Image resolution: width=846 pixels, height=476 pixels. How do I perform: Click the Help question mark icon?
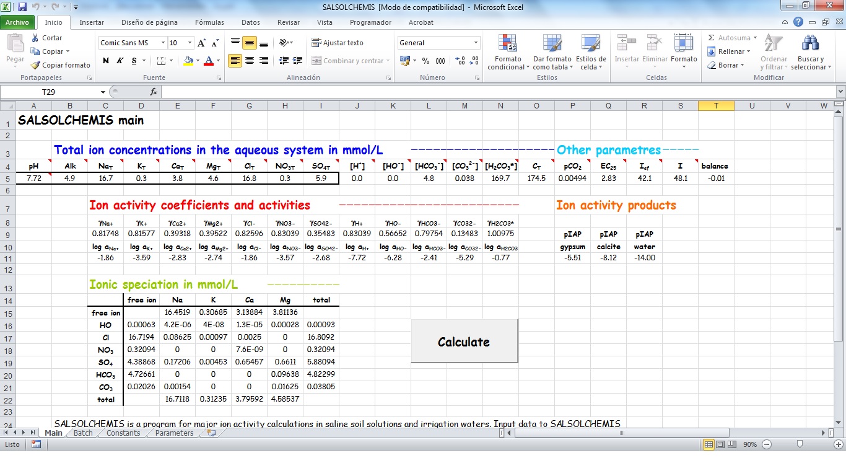tap(798, 22)
